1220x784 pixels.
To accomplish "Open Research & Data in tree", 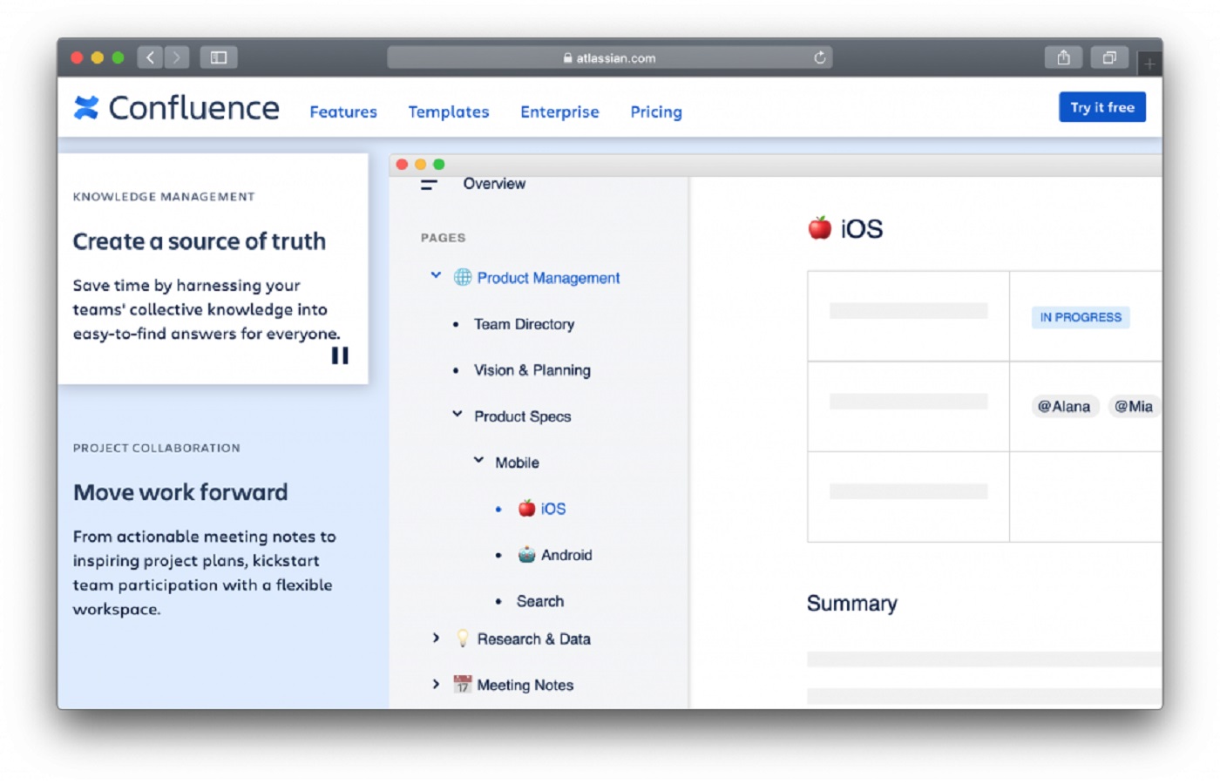I will coord(533,639).
